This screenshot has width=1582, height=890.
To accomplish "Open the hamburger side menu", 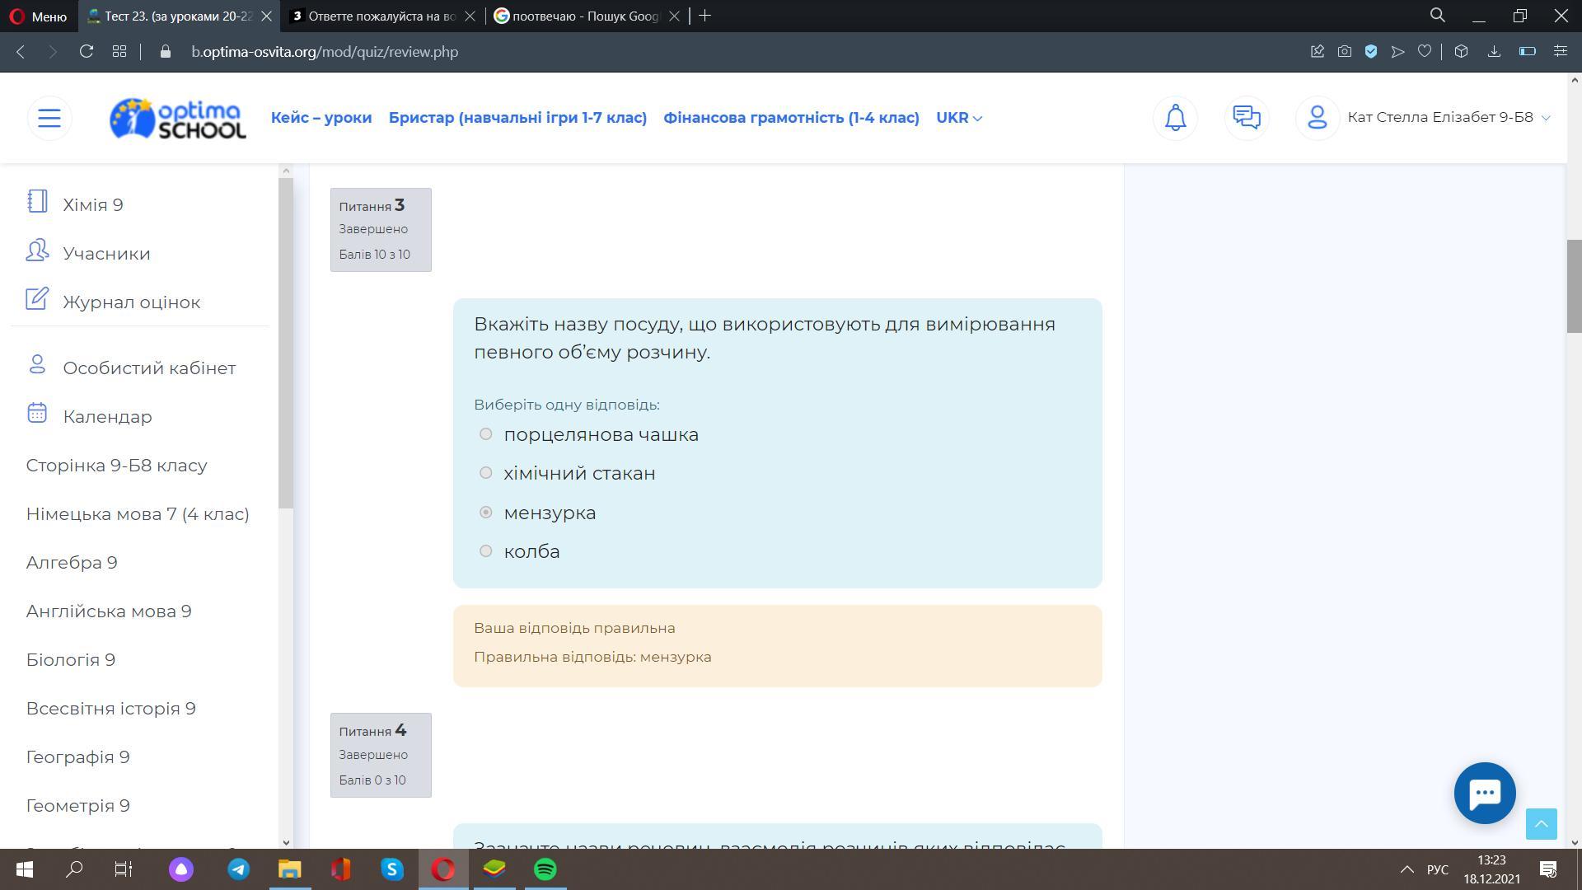I will (x=49, y=118).
